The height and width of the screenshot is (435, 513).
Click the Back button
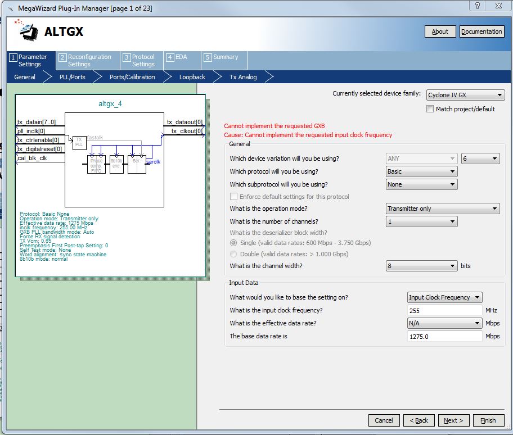click(418, 420)
